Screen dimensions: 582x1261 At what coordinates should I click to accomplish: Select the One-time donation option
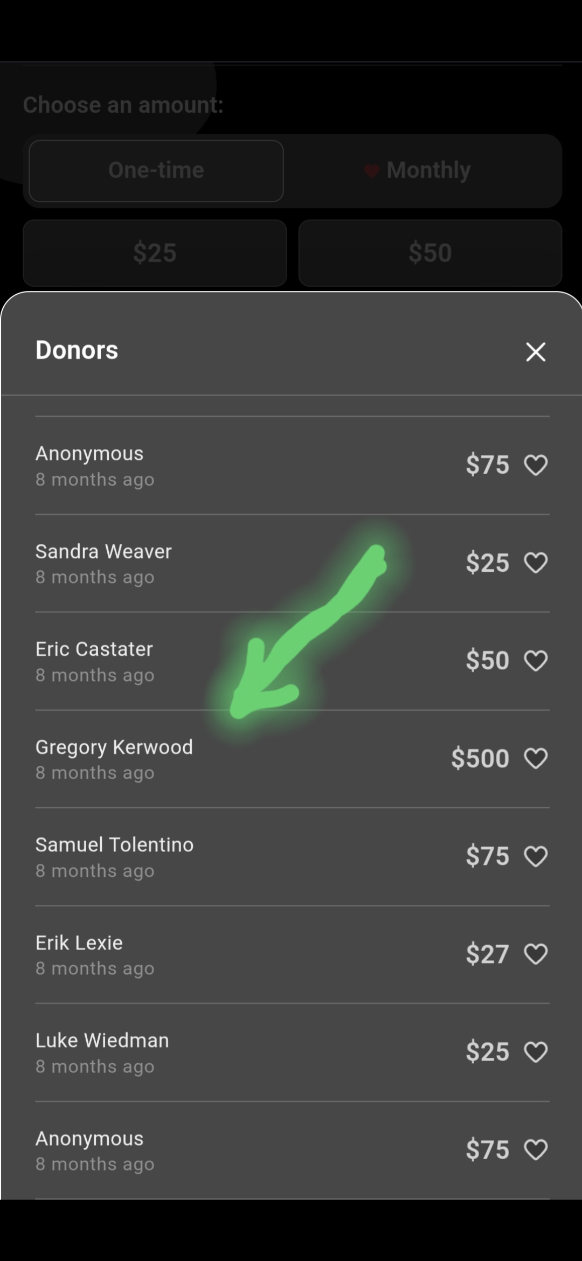pos(156,171)
